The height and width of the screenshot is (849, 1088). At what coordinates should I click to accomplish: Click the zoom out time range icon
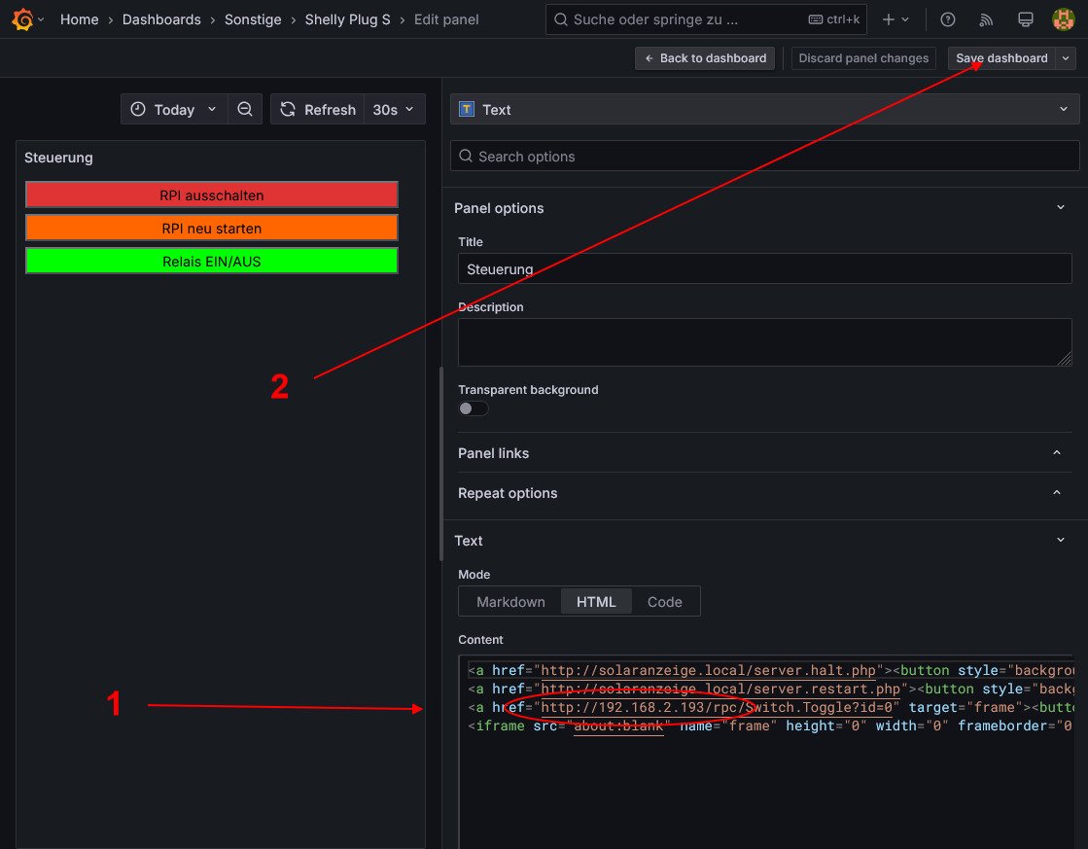[x=245, y=110]
